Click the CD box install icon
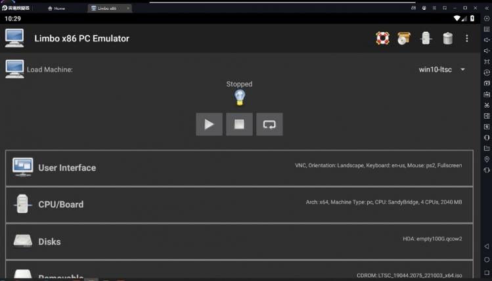Viewport: 492px width, 281px height. coord(404,38)
